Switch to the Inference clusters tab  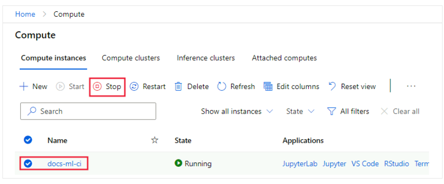click(x=206, y=58)
